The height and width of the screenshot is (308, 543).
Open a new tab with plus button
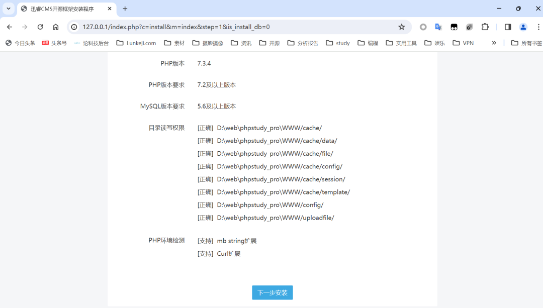click(125, 9)
